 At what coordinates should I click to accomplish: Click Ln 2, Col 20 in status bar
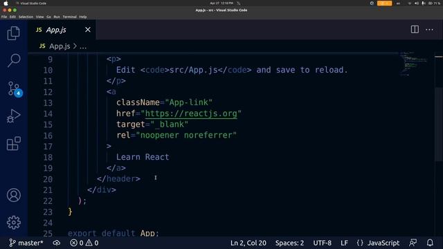tap(248, 243)
